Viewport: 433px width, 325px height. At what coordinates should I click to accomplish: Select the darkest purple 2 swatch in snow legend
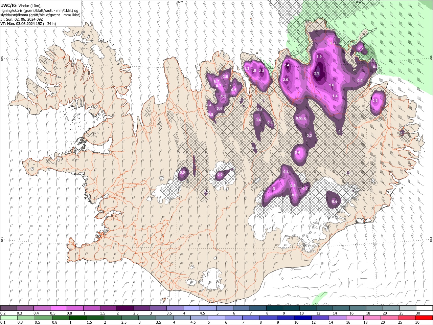point(124,308)
